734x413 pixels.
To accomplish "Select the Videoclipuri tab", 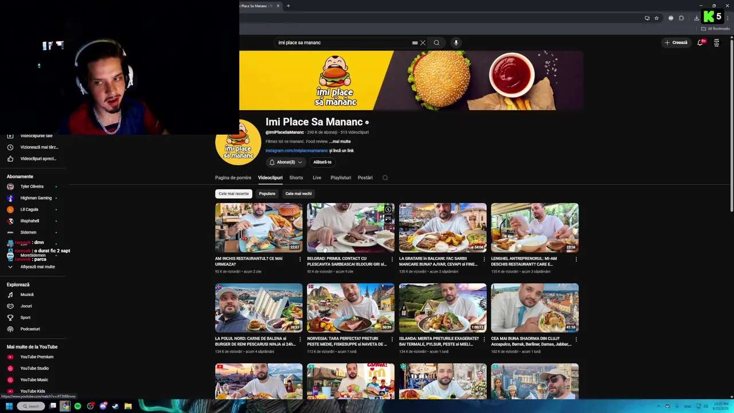I will point(270,178).
